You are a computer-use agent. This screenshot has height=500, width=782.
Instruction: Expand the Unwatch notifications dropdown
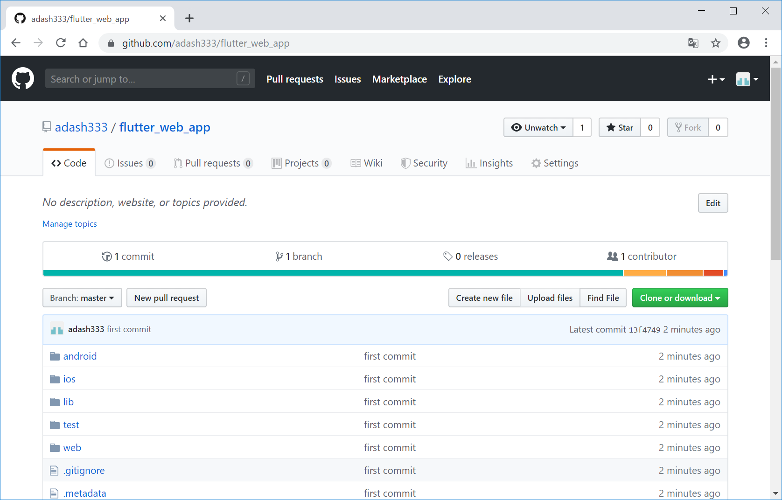(538, 128)
